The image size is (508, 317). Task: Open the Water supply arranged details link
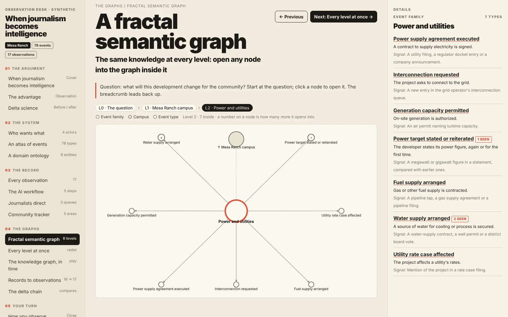(x=422, y=218)
